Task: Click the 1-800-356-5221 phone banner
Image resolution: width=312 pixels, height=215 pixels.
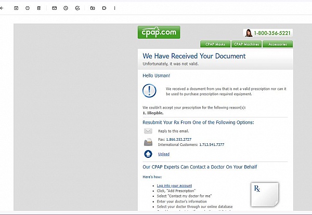Action: [267, 33]
